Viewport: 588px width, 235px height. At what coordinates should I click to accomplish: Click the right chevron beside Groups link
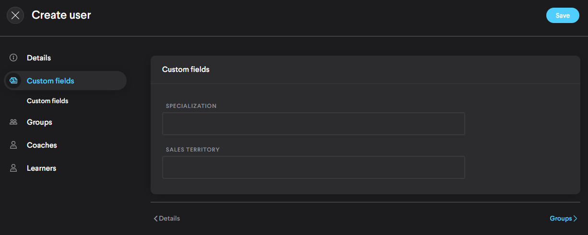pos(575,219)
